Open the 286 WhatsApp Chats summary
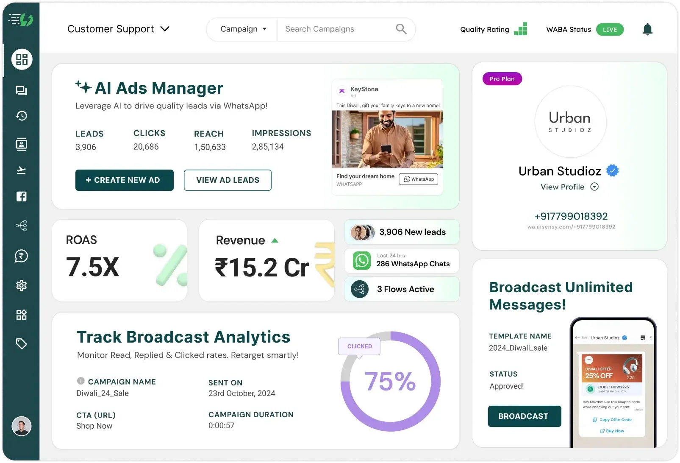 pos(401,261)
